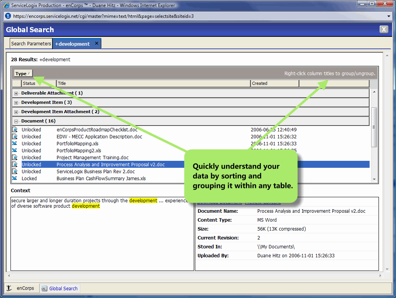Click the Excel icon for Business Plan CashFlowSummary James.xls

[15, 179]
